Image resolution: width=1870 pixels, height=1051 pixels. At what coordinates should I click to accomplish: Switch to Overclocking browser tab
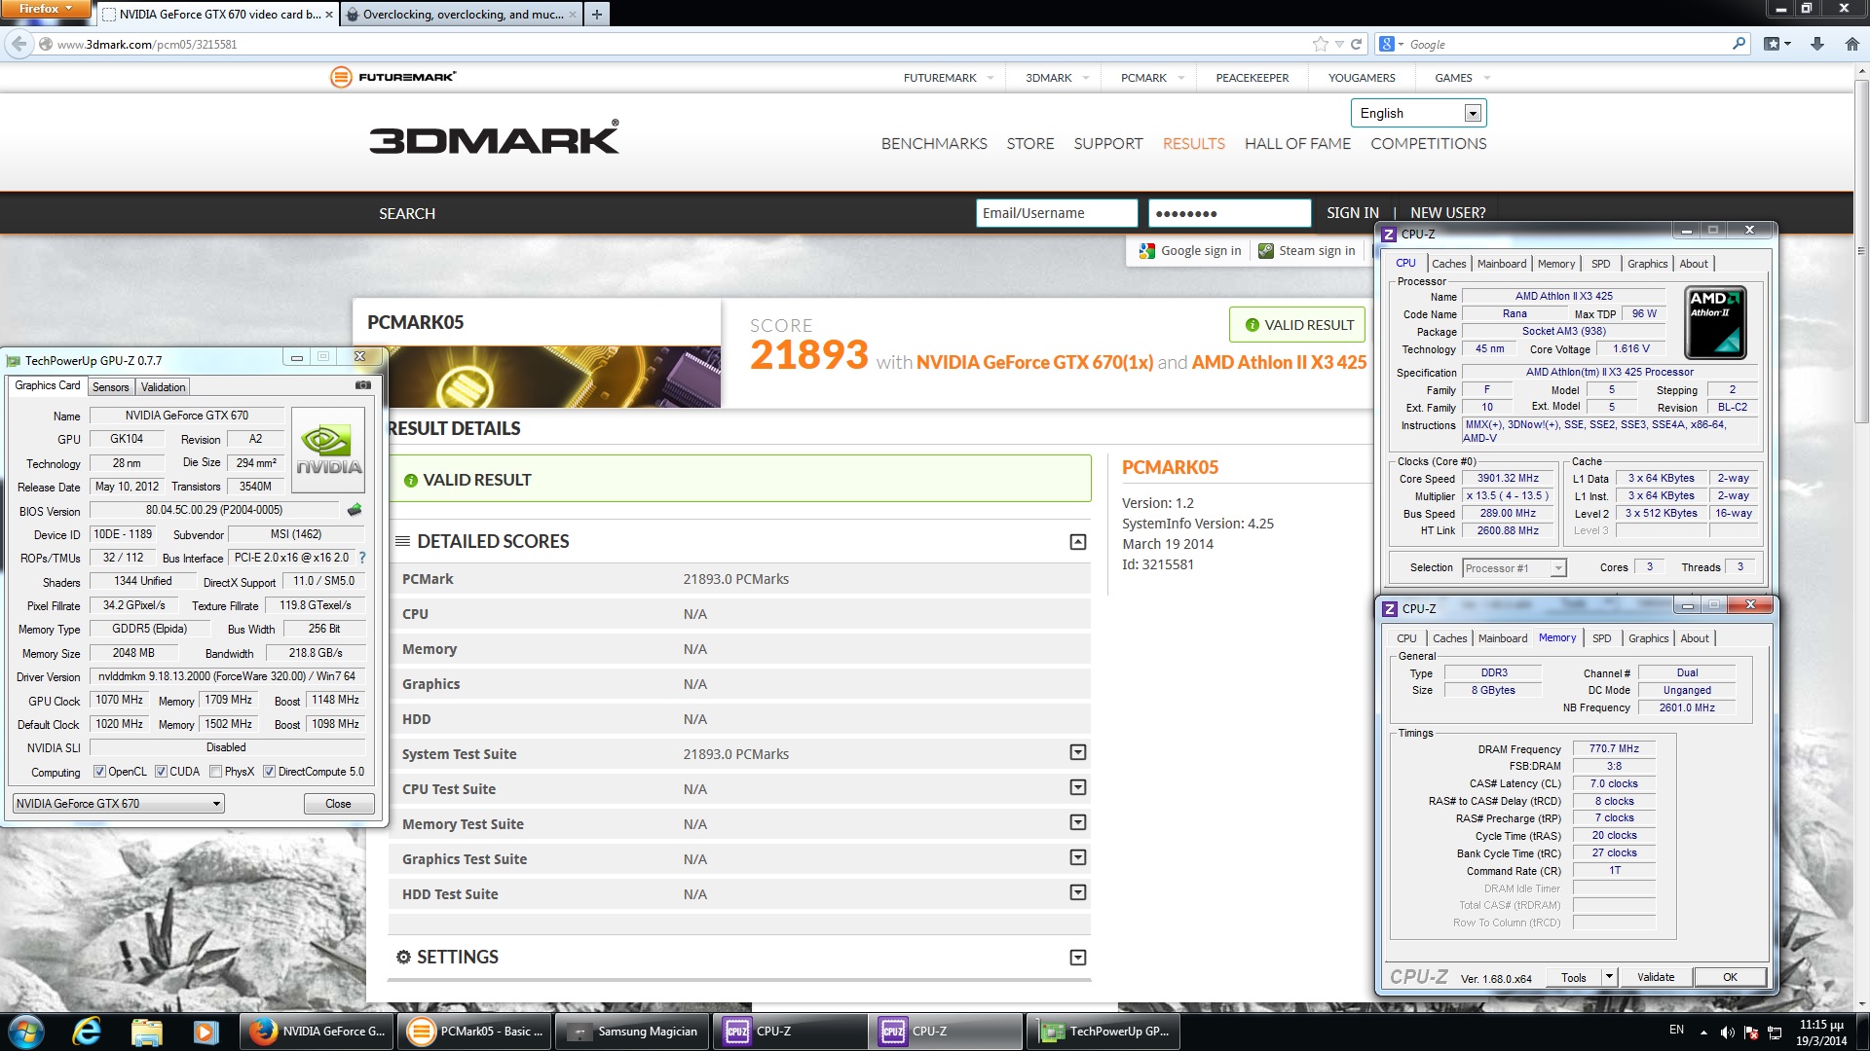[x=462, y=14]
